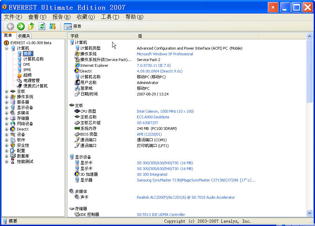Expand the 操作系统 tree node

6,97
